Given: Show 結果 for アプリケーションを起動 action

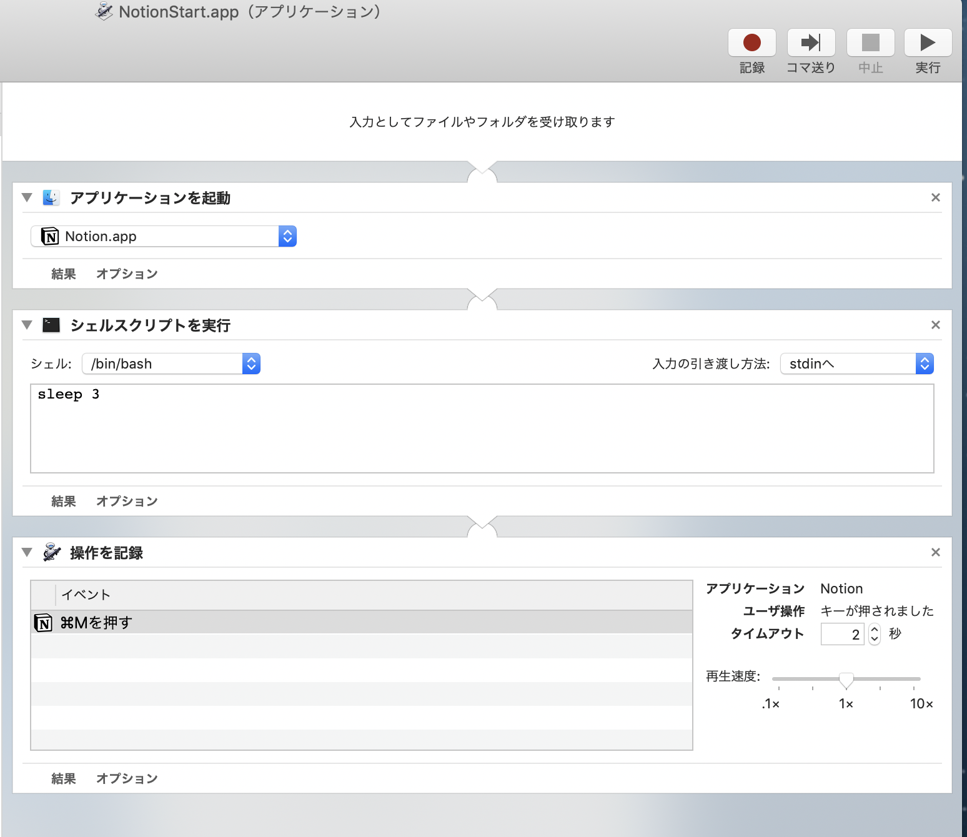Looking at the screenshot, I should point(64,274).
